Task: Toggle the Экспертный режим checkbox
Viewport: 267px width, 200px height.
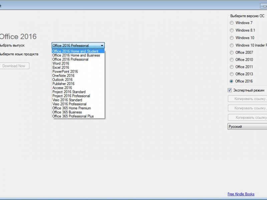Action: [x=230, y=90]
